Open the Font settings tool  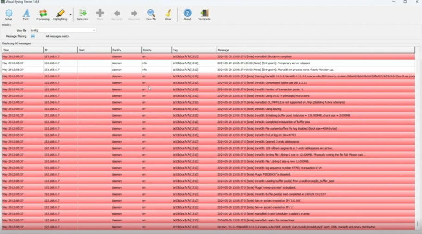25,14
